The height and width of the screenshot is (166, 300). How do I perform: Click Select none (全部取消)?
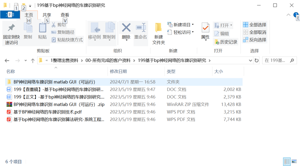tap(255, 32)
